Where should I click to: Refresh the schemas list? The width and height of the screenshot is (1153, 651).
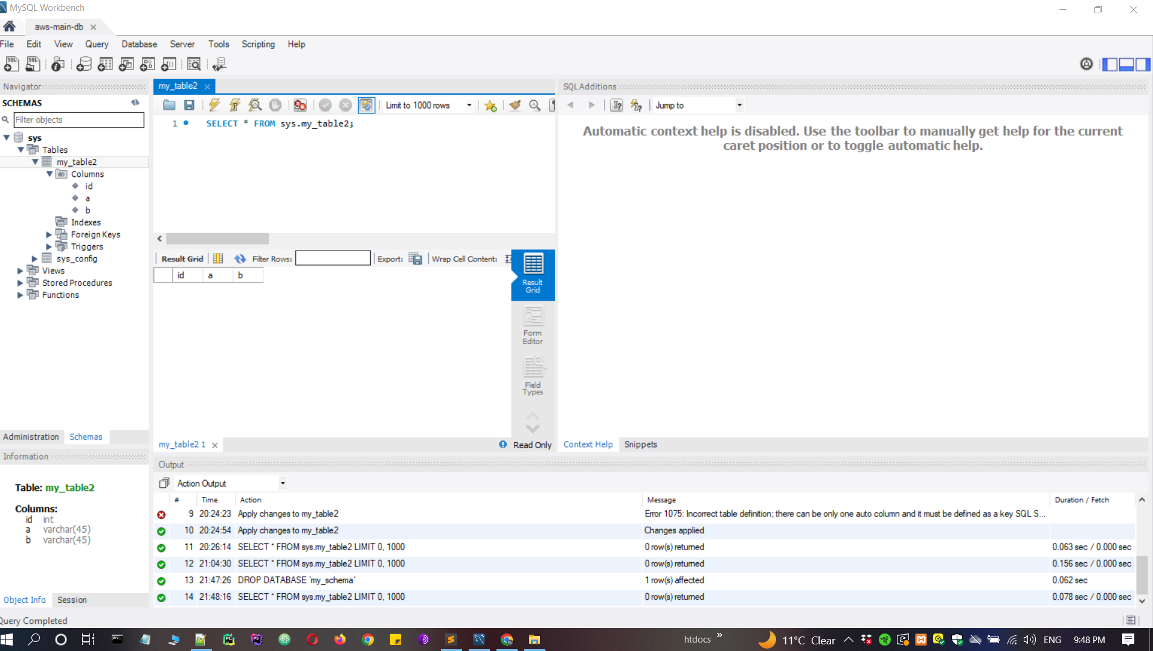pyautogui.click(x=135, y=103)
